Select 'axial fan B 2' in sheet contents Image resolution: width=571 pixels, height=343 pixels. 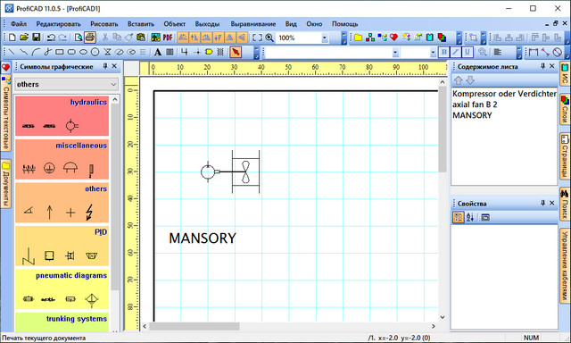(475, 105)
